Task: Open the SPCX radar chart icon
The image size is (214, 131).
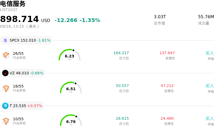Action: pyautogui.click(x=6, y=56)
